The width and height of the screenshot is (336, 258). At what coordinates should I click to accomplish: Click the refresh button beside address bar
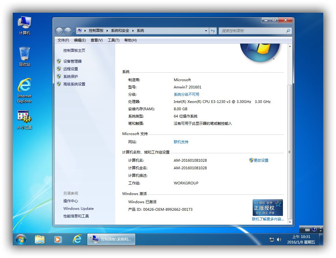pyautogui.click(x=213, y=31)
